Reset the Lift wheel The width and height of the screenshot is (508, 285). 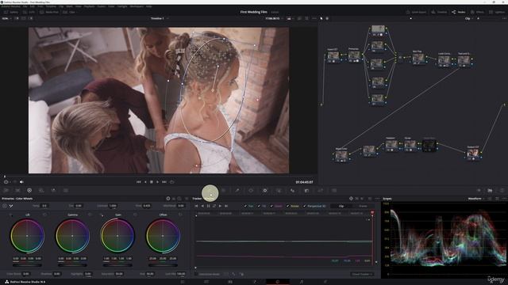pos(44,215)
